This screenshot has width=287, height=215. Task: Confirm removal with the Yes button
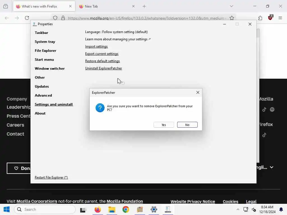click(164, 125)
